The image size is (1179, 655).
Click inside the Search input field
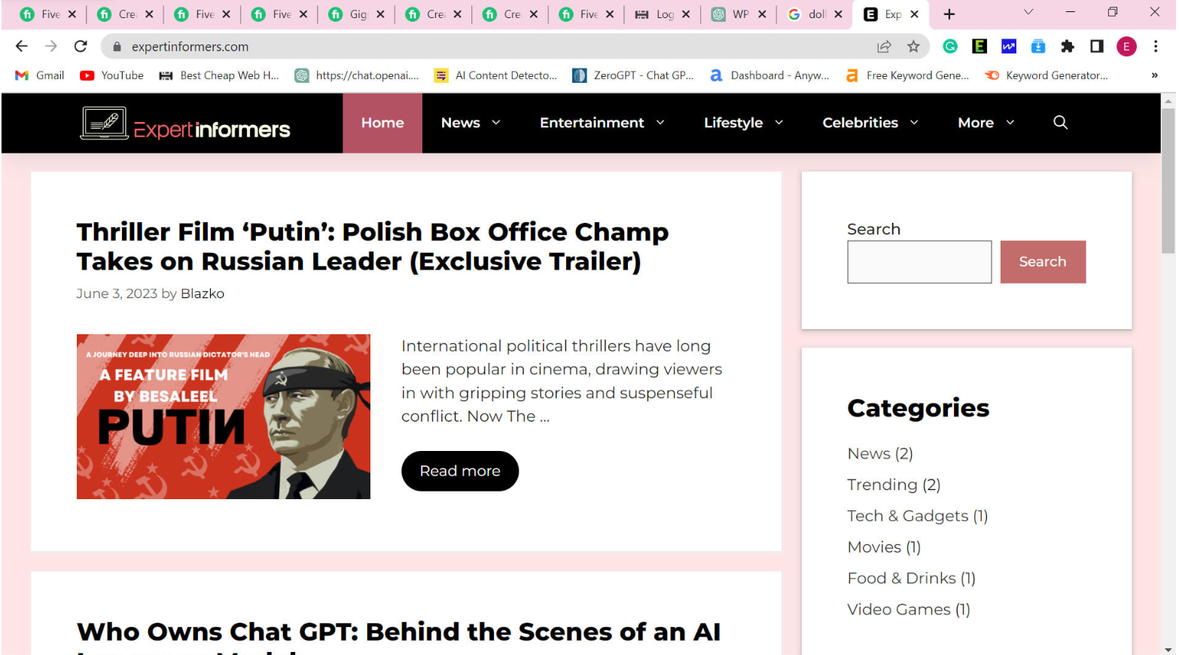click(x=919, y=261)
